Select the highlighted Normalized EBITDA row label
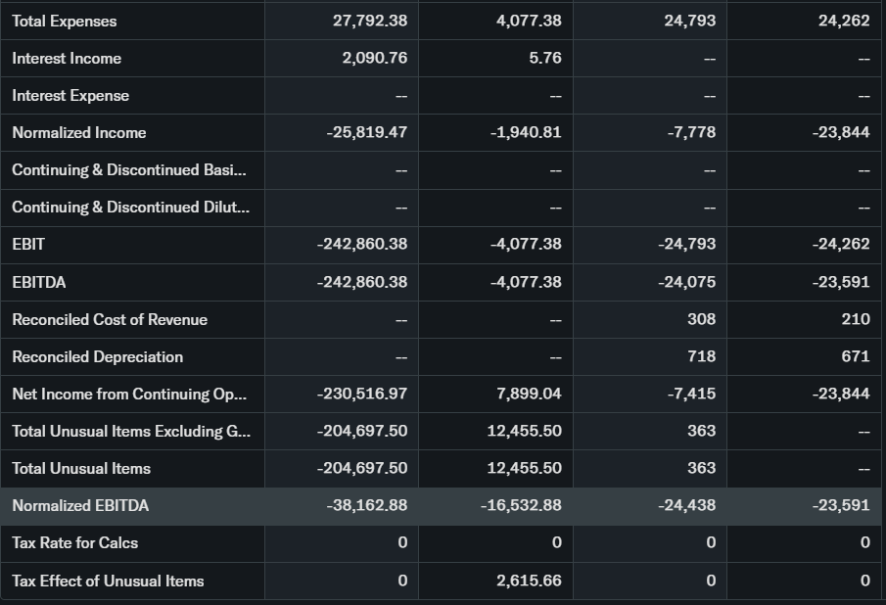The height and width of the screenshot is (605, 886). [80, 505]
